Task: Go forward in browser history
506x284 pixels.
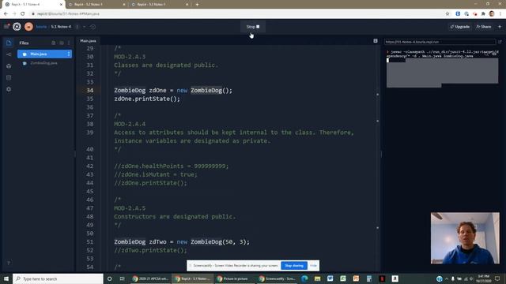Action: coord(14,14)
